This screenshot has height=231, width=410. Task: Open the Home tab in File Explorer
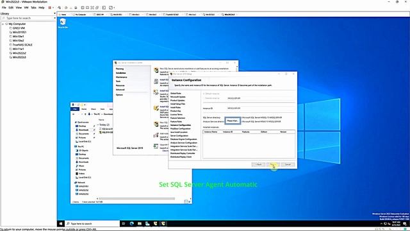(84, 109)
